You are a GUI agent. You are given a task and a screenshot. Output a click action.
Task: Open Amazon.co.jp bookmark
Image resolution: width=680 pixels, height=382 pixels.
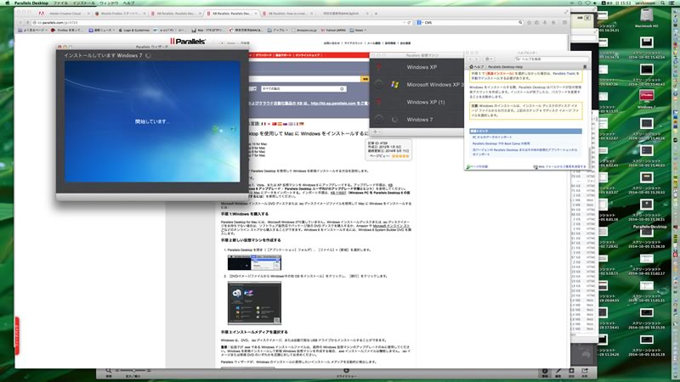click(304, 31)
